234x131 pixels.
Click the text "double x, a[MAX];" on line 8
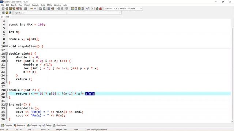pyautogui.click(x=24, y=39)
